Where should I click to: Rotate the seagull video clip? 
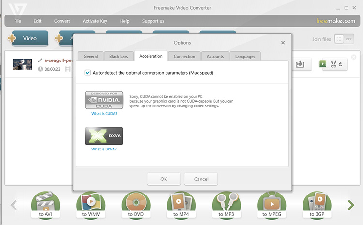point(341,64)
